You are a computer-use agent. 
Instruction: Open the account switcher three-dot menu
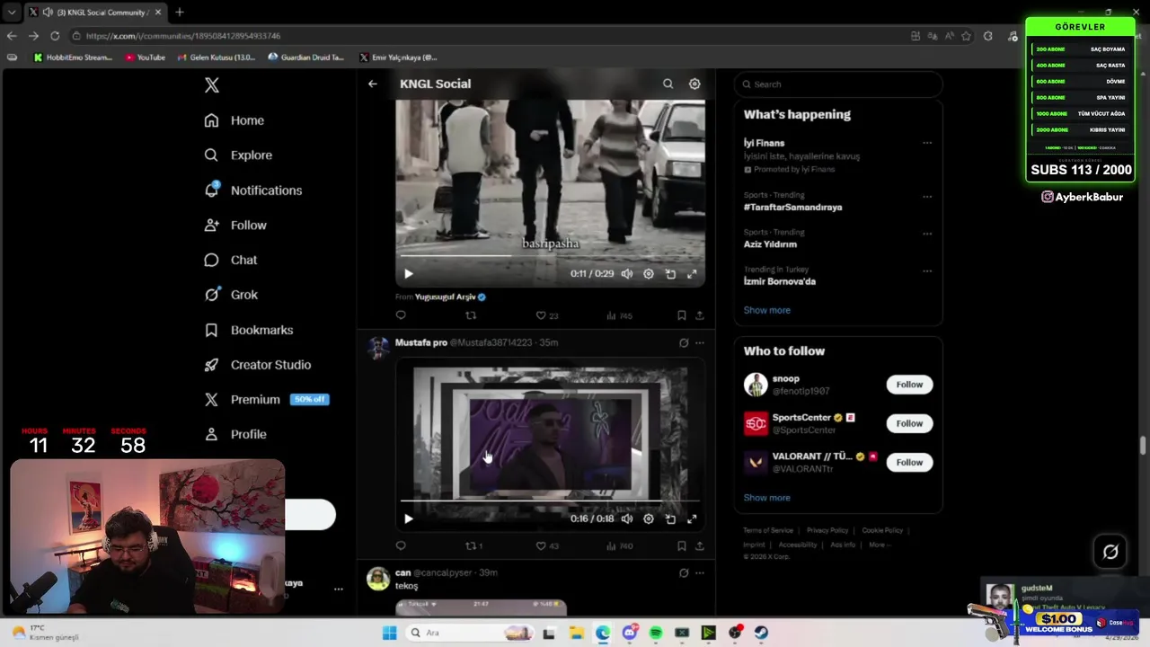pyautogui.click(x=339, y=589)
